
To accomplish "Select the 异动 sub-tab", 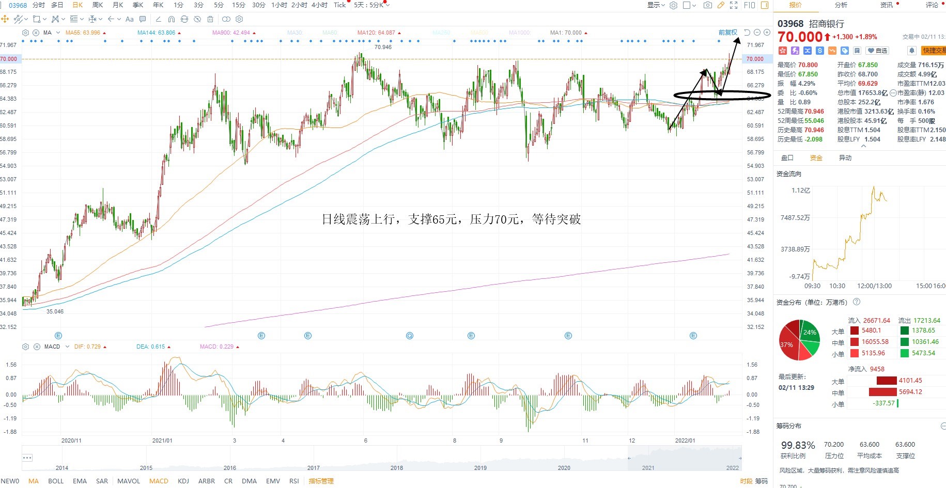I will point(845,158).
